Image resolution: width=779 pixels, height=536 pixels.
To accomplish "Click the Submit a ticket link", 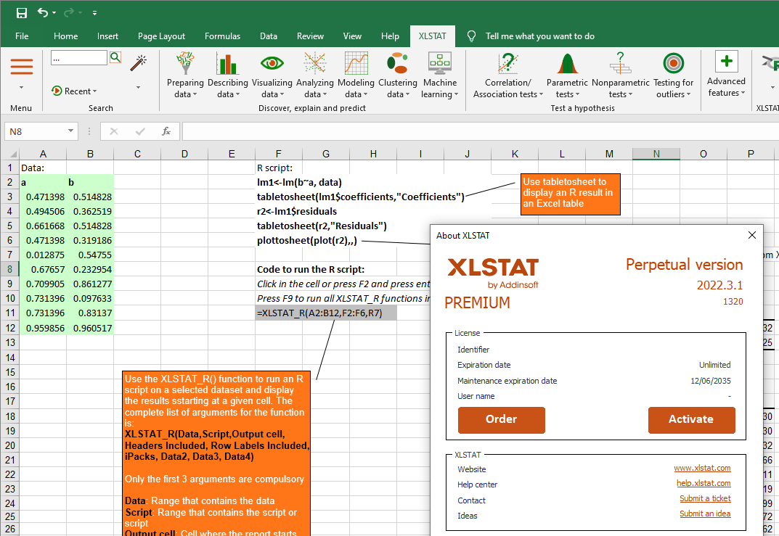I will (x=705, y=498).
